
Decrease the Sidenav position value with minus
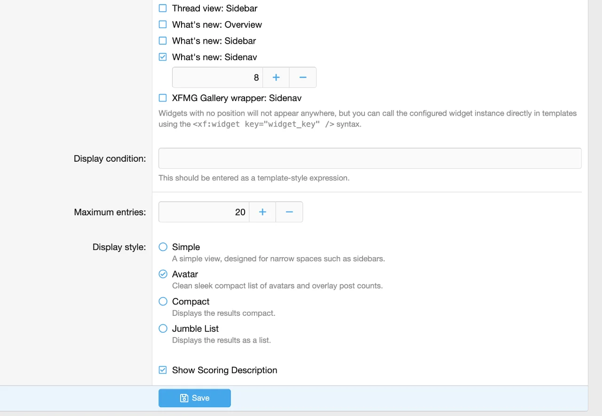tap(303, 78)
